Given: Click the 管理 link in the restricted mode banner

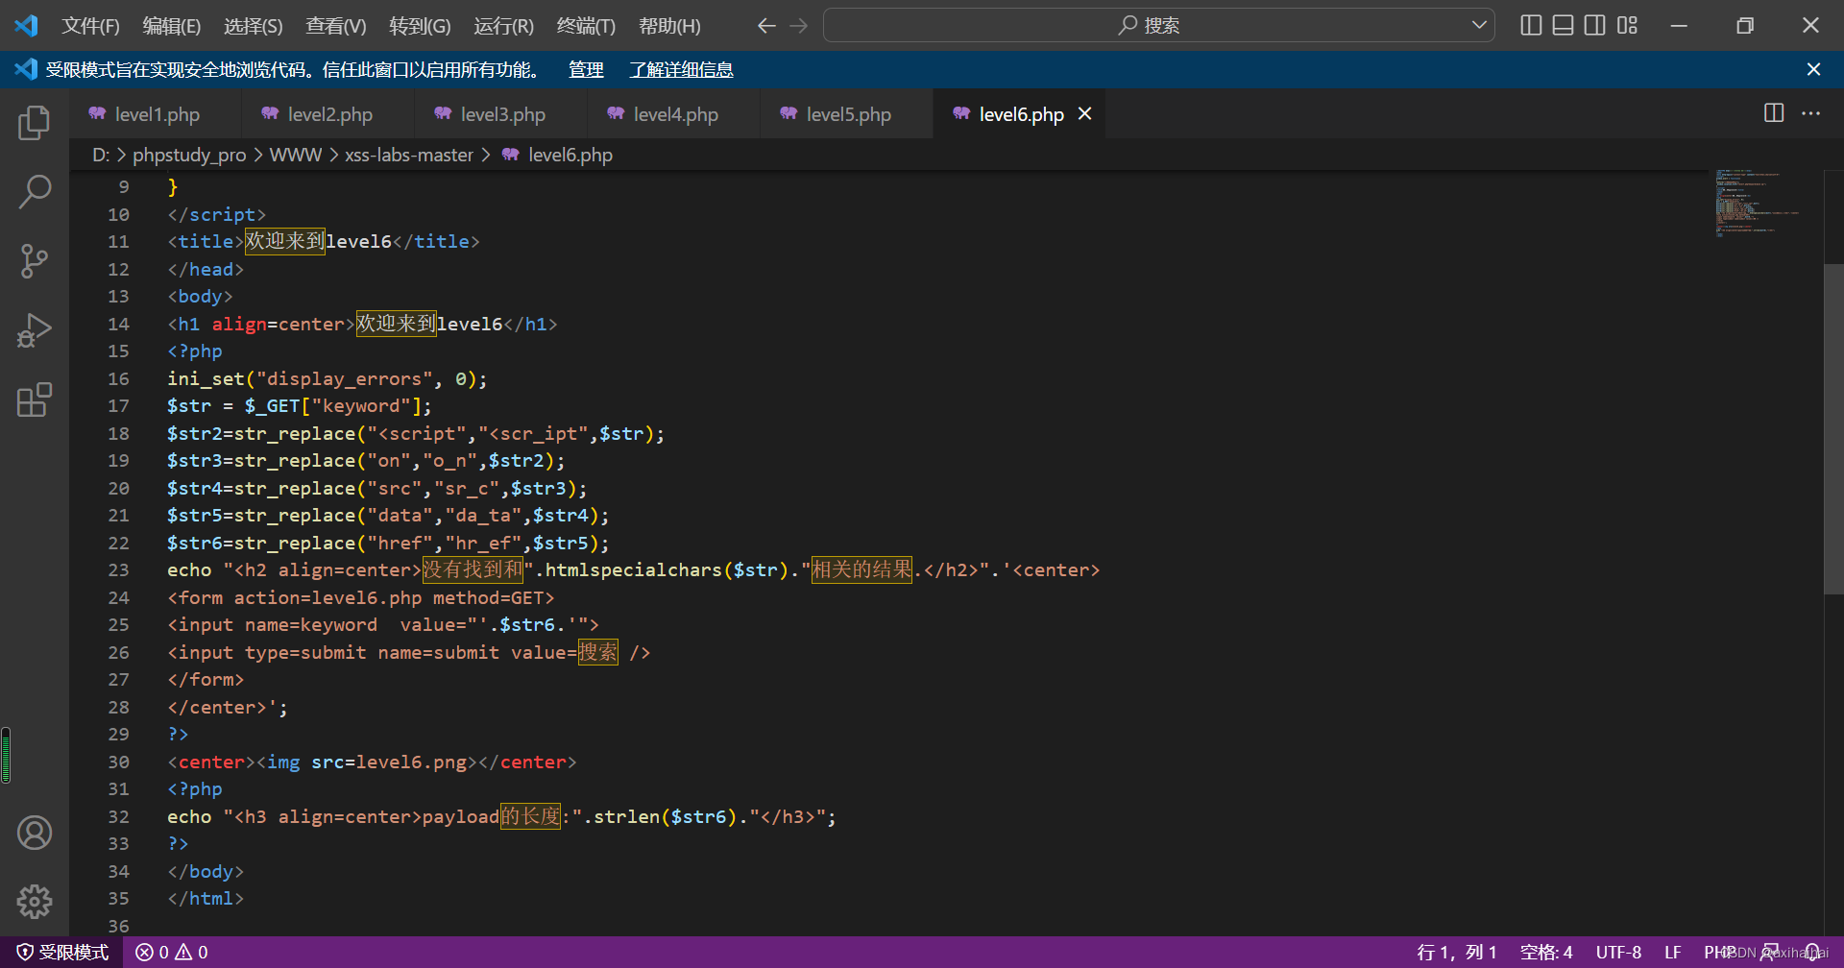Looking at the screenshot, I should 585,69.
